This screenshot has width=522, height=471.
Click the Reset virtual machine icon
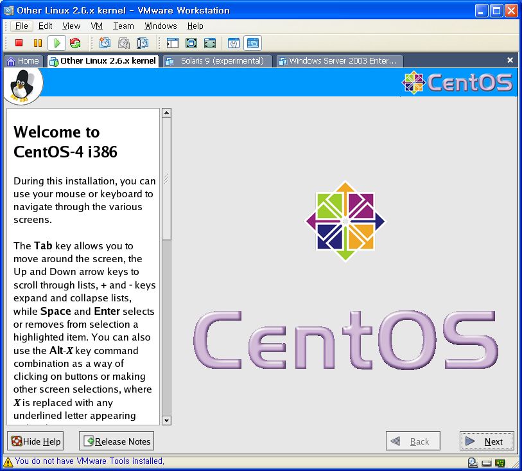(x=75, y=43)
